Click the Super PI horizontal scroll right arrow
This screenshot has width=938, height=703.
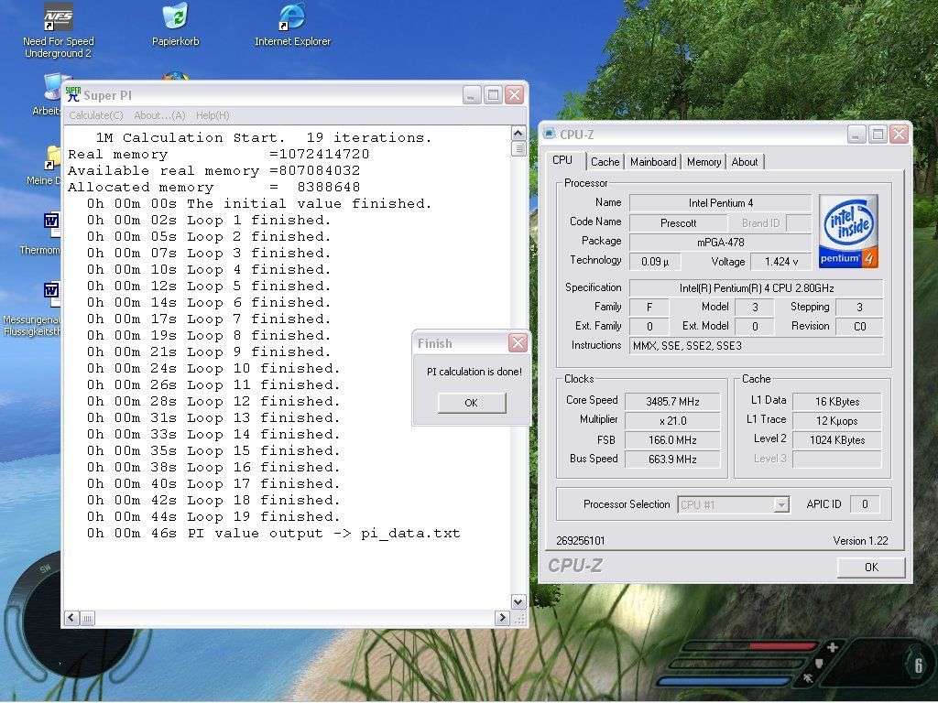click(502, 618)
